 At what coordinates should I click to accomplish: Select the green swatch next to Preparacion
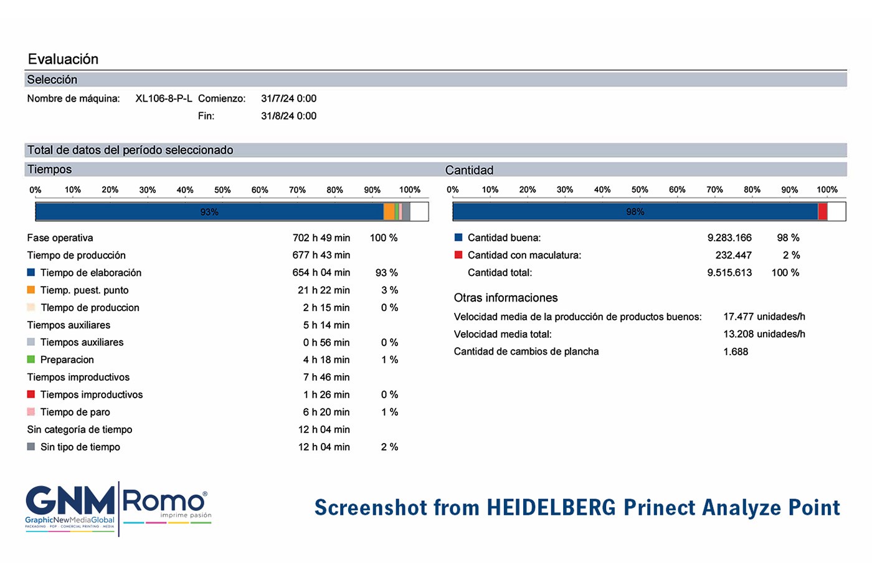pyautogui.click(x=31, y=360)
